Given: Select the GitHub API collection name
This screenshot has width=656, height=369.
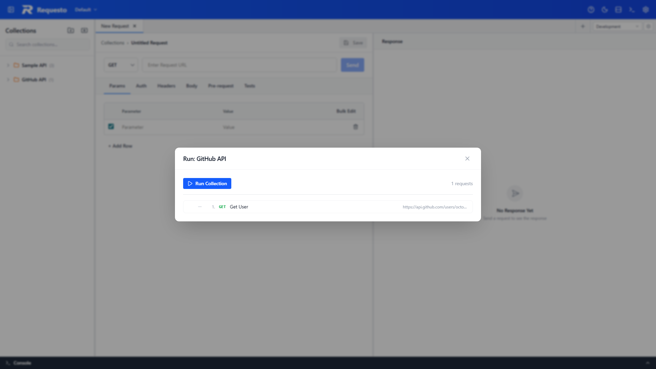Looking at the screenshot, I should (x=34, y=79).
